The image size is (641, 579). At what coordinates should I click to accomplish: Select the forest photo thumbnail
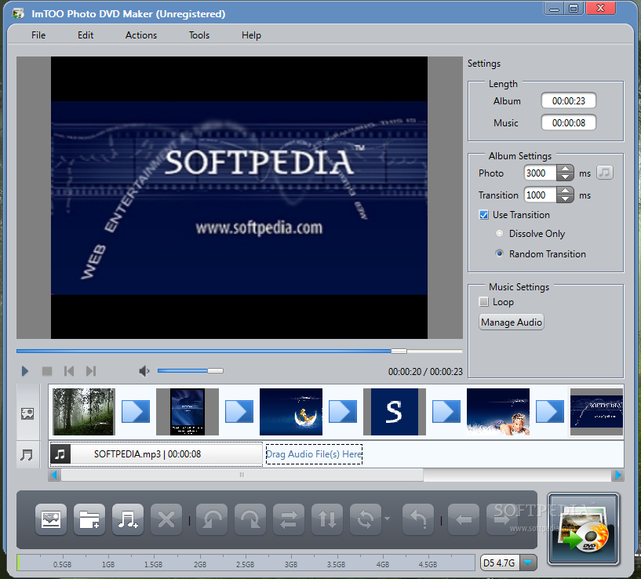84,411
